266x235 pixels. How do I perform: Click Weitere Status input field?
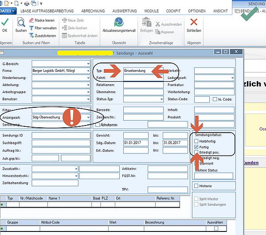214,176
